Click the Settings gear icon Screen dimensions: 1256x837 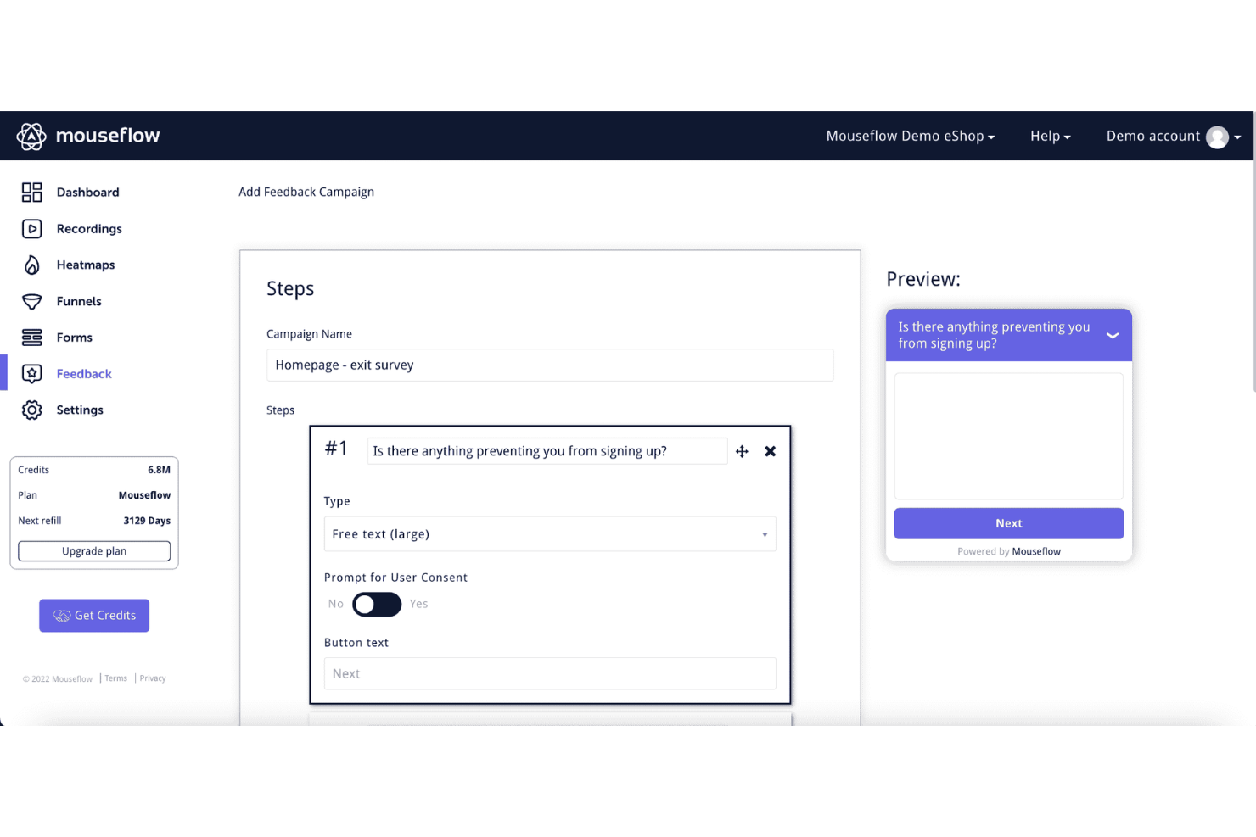click(31, 410)
